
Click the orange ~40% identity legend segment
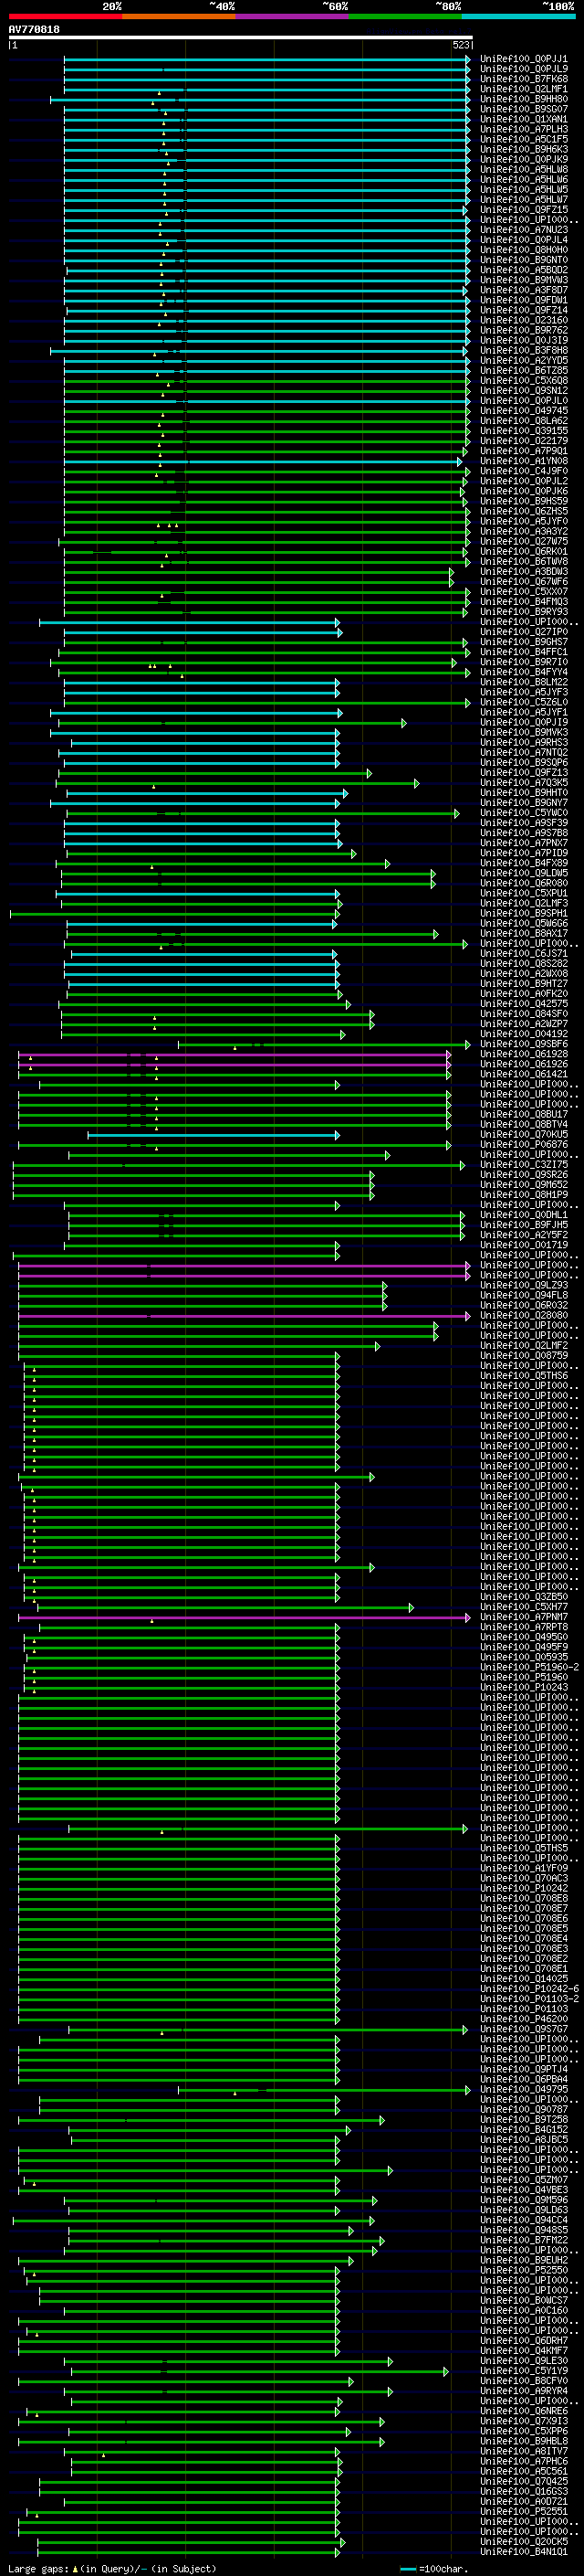(x=179, y=16)
